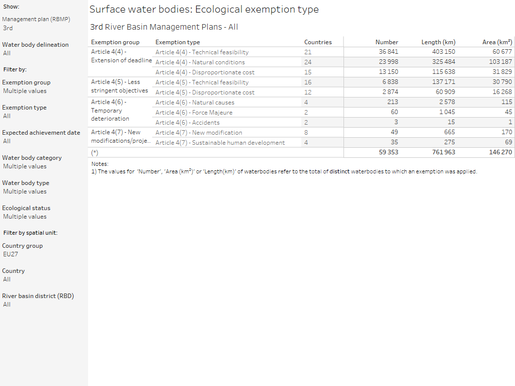Select Article 4(5) - Disproportionate cost row
515x386 pixels.
205,92
